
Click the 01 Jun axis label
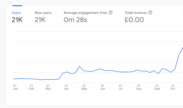[x=103, y=87]
